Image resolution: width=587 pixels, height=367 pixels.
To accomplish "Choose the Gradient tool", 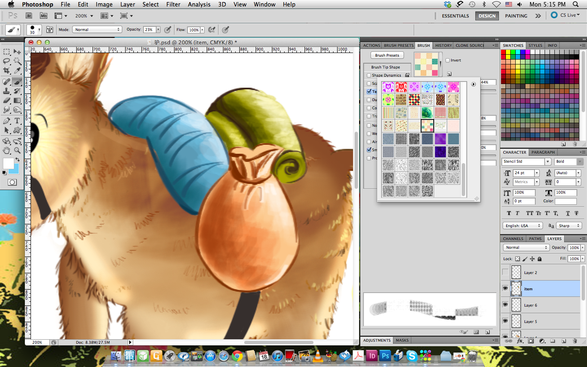I will point(17,100).
